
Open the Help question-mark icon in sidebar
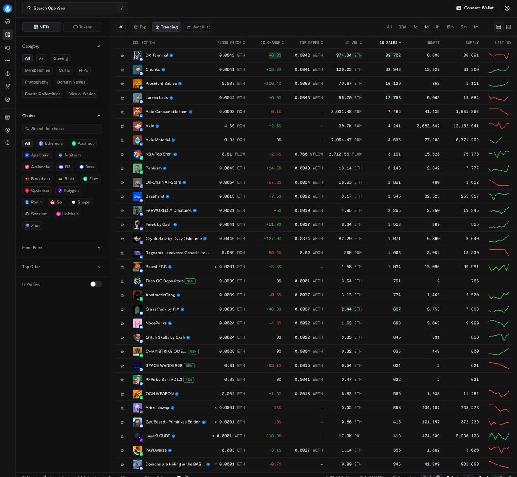7,143
